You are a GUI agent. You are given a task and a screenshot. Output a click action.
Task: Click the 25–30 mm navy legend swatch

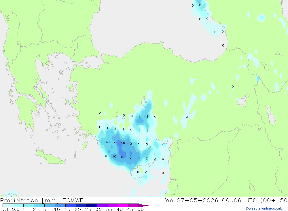tap(92, 205)
